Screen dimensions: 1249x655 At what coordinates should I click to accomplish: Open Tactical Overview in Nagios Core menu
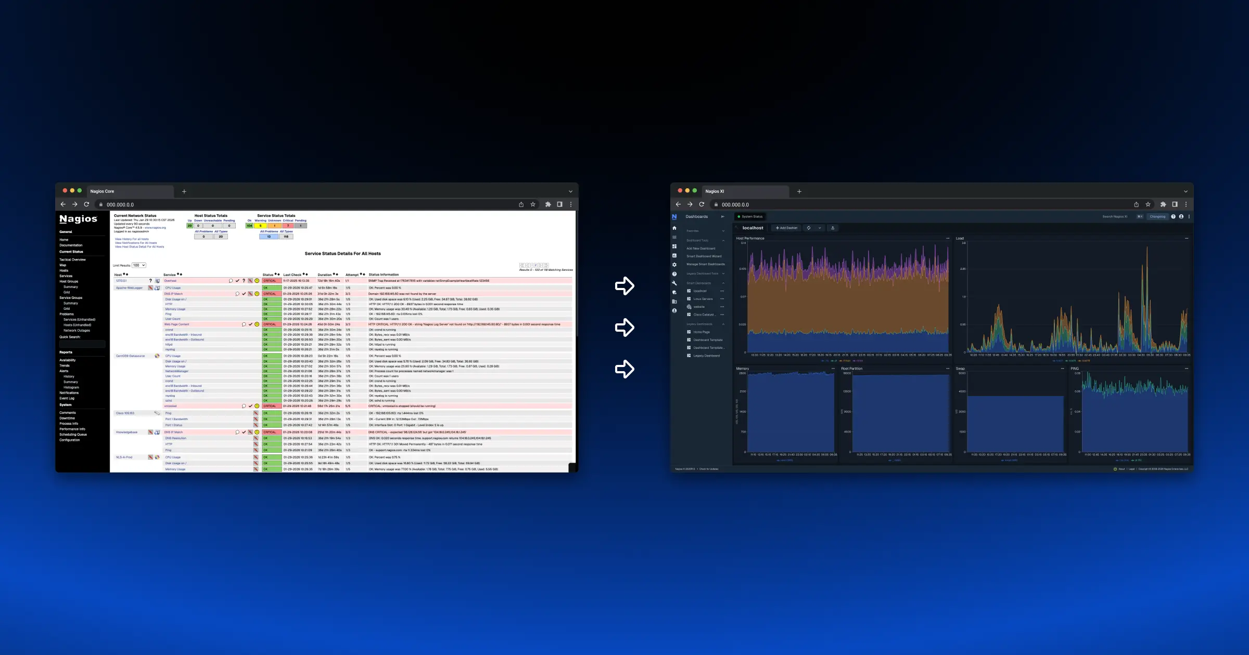click(72, 259)
